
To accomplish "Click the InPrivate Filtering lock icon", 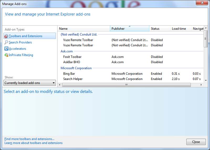I will pyautogui.click(x=6, y=55).
